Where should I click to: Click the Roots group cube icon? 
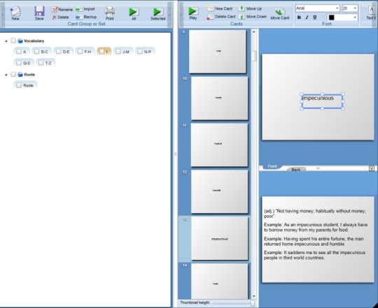click(20, 75)
